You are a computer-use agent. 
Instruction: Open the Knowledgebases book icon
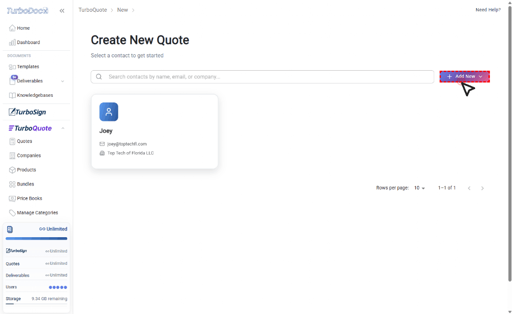(12, 95)
